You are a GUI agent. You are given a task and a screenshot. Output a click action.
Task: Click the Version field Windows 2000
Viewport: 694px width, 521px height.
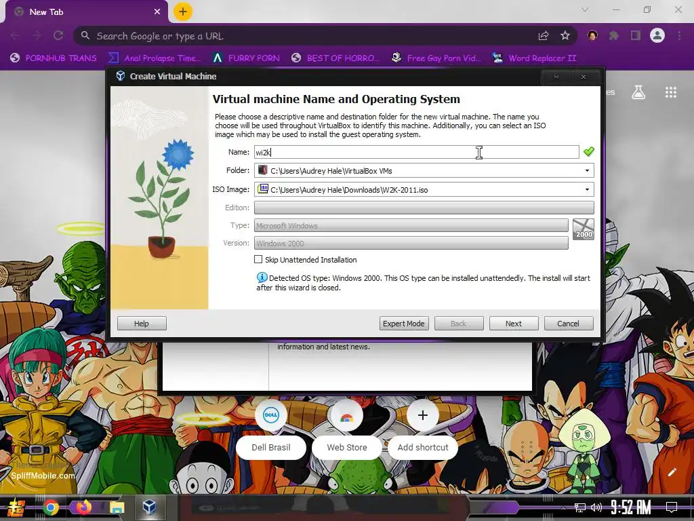pyautogui.click(x=411, y=243)
